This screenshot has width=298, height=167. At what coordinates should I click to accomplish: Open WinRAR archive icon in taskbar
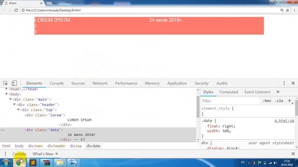[47, 163]
